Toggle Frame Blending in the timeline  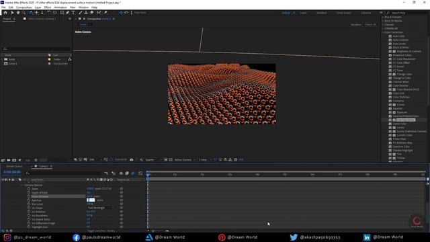[127, 173]
